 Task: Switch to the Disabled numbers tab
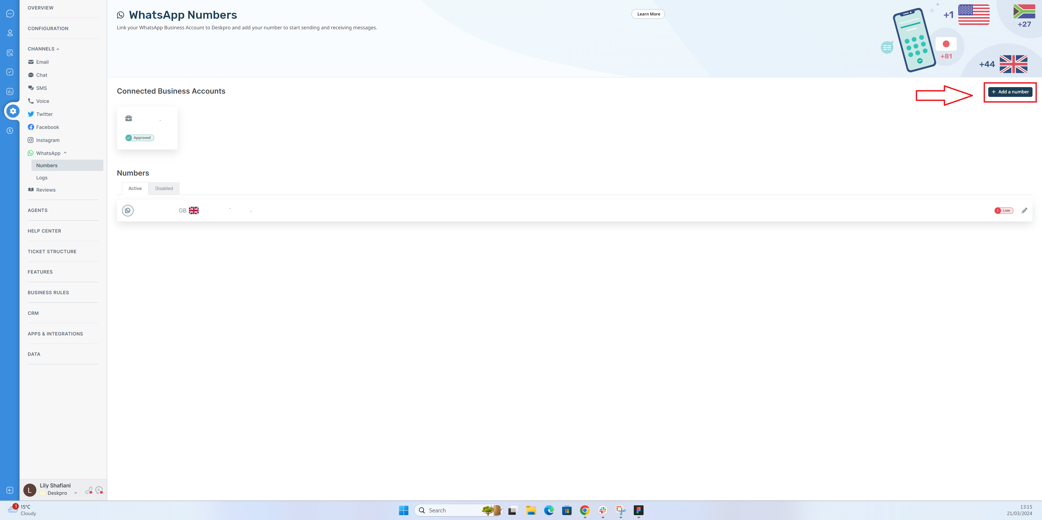click(x=164, y=188)
